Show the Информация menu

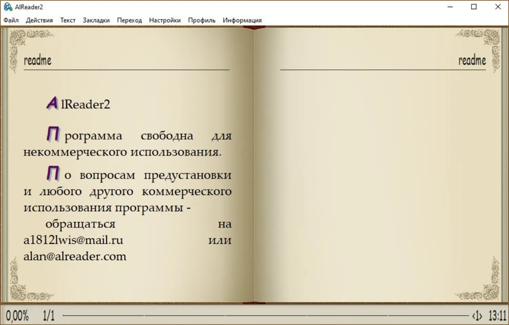242,20
